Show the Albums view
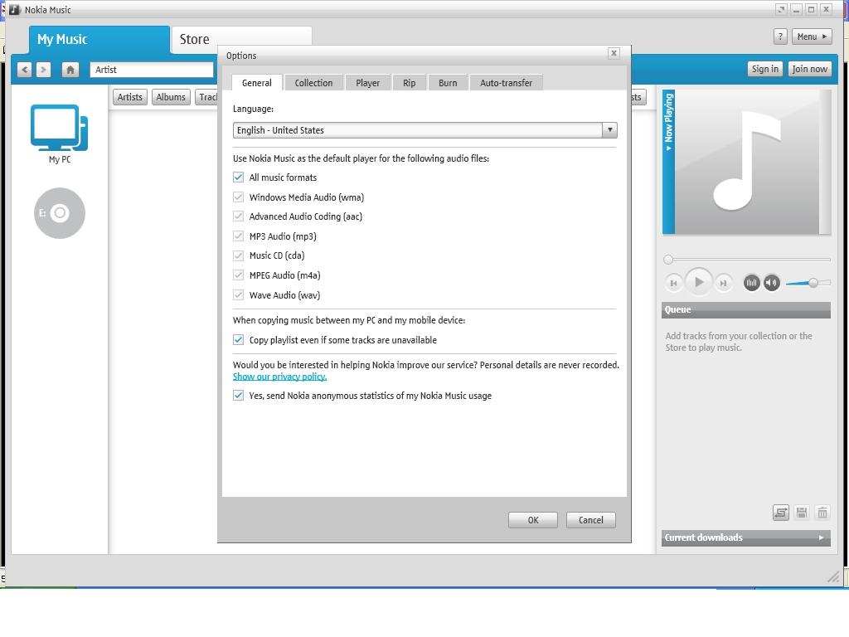 171,97
